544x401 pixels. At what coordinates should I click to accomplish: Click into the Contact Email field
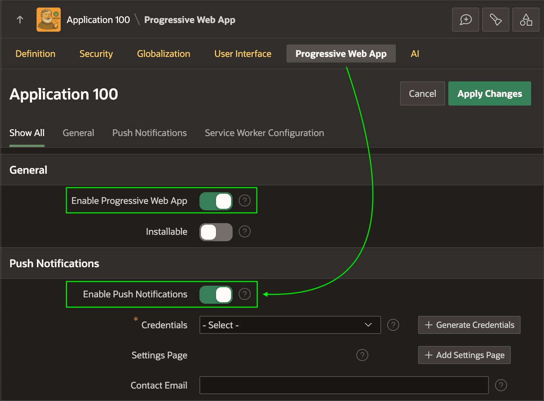pyautogui.click(x=344, y=385)
